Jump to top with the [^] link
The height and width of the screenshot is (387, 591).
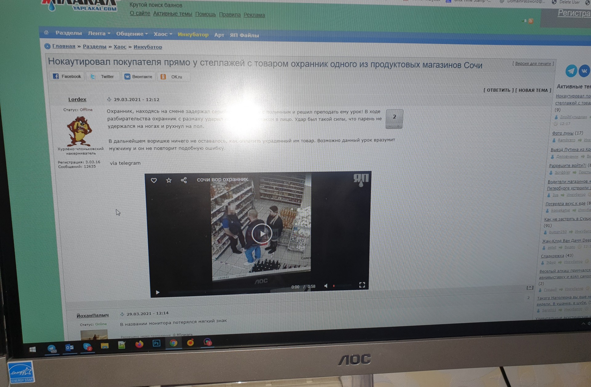[x=530, y=288]
